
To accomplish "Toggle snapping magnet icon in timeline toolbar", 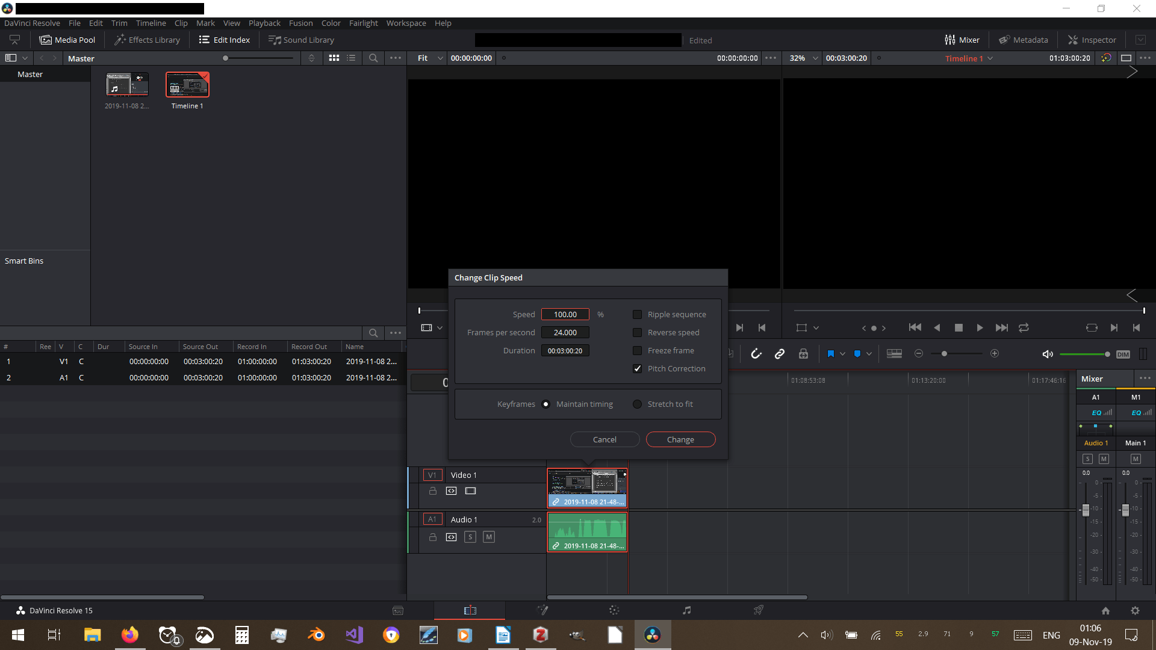I will pos(756,354).
